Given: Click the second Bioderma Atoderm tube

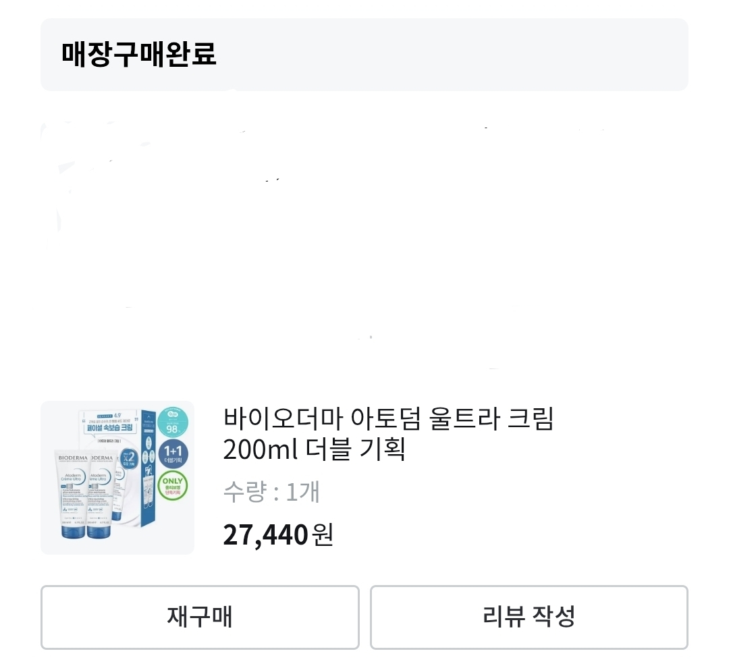Looking at the screenshot, I should click(103, 494).
